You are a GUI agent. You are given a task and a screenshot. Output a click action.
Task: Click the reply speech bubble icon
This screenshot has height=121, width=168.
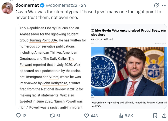pos(18,116)
